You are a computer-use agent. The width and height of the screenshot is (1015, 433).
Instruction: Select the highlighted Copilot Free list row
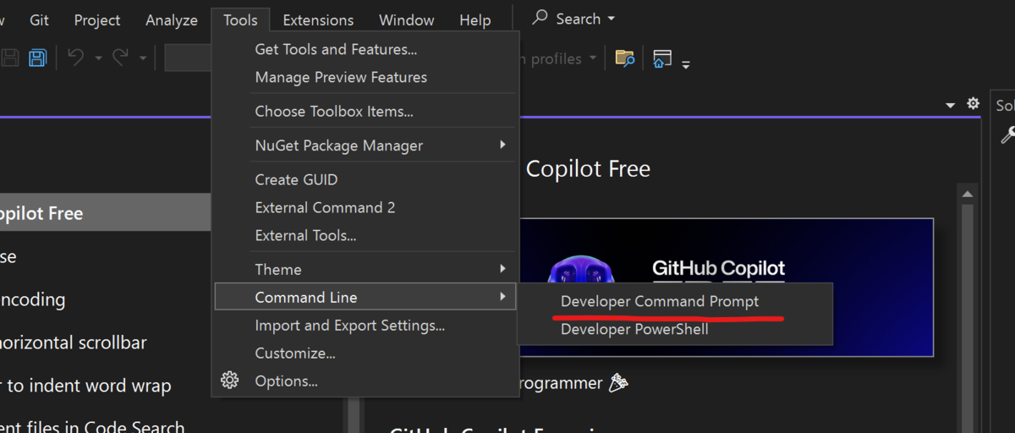tap(105, 213)
